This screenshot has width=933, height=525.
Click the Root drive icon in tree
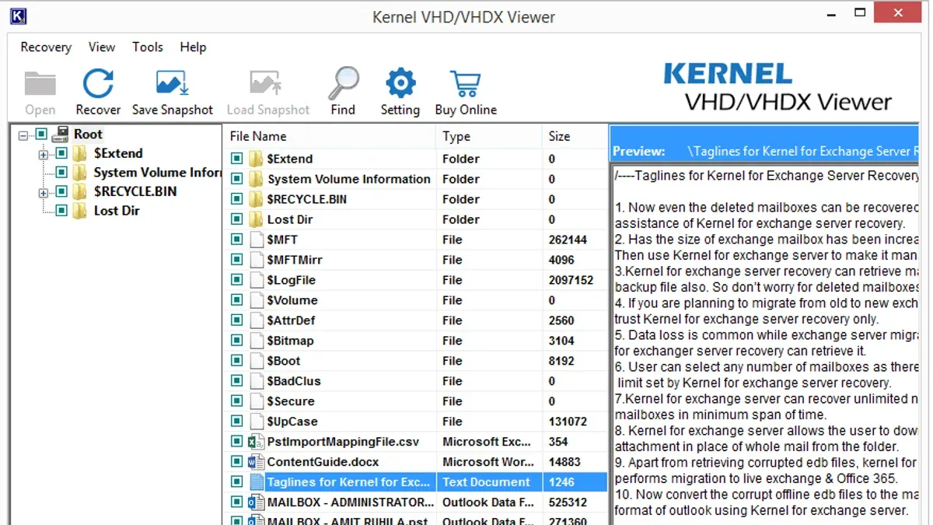61,135
